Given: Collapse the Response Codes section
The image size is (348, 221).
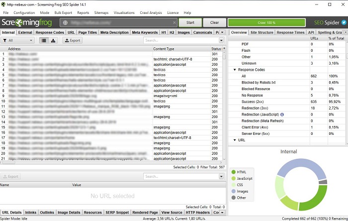Looking at the screenshot, I should click(x=235, y=70).
